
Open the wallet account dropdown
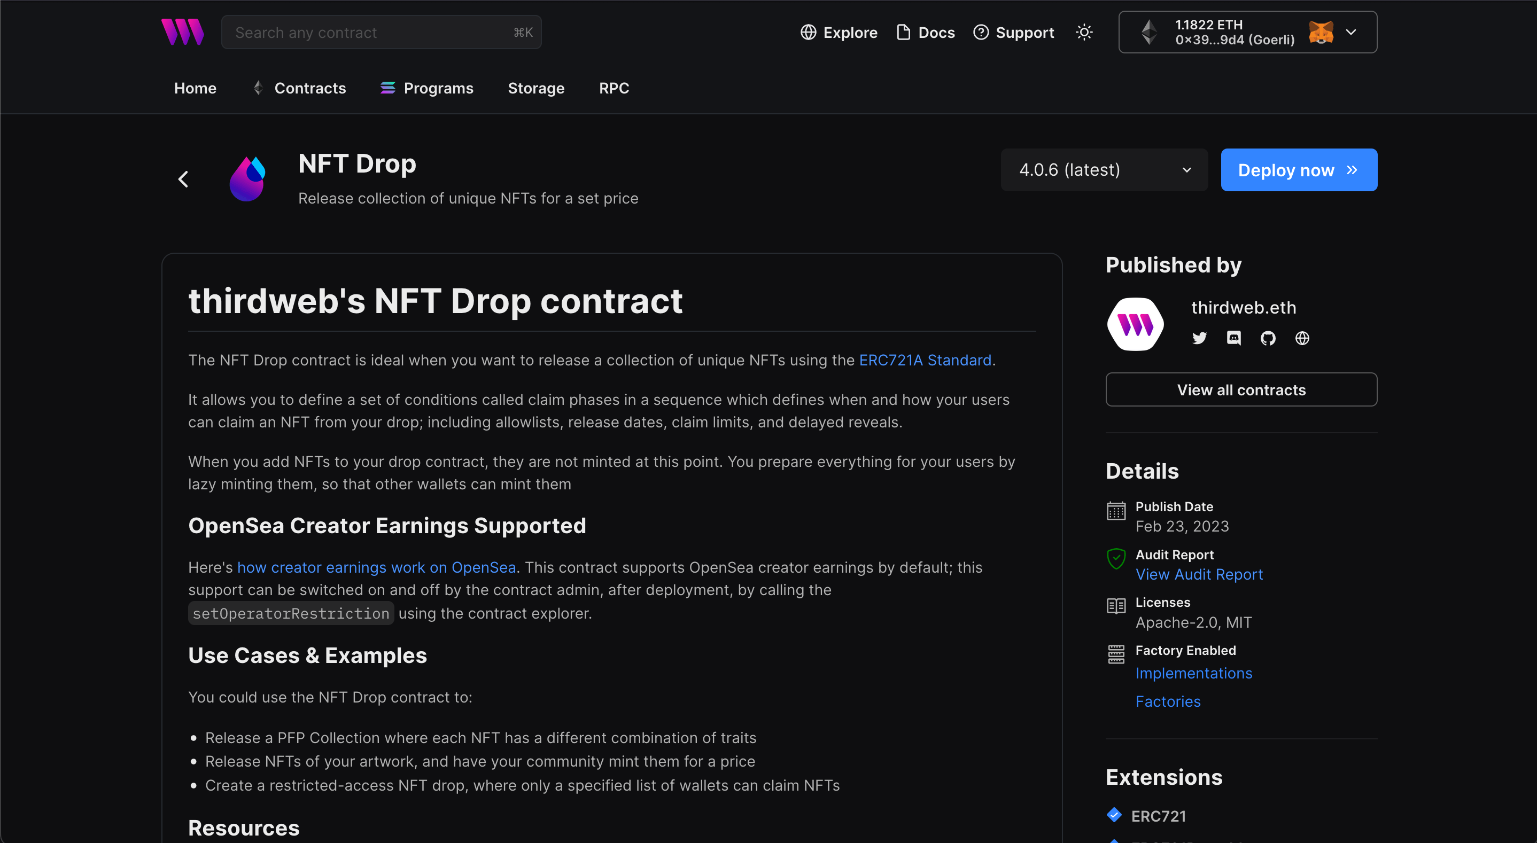[x=1352, y=32]
